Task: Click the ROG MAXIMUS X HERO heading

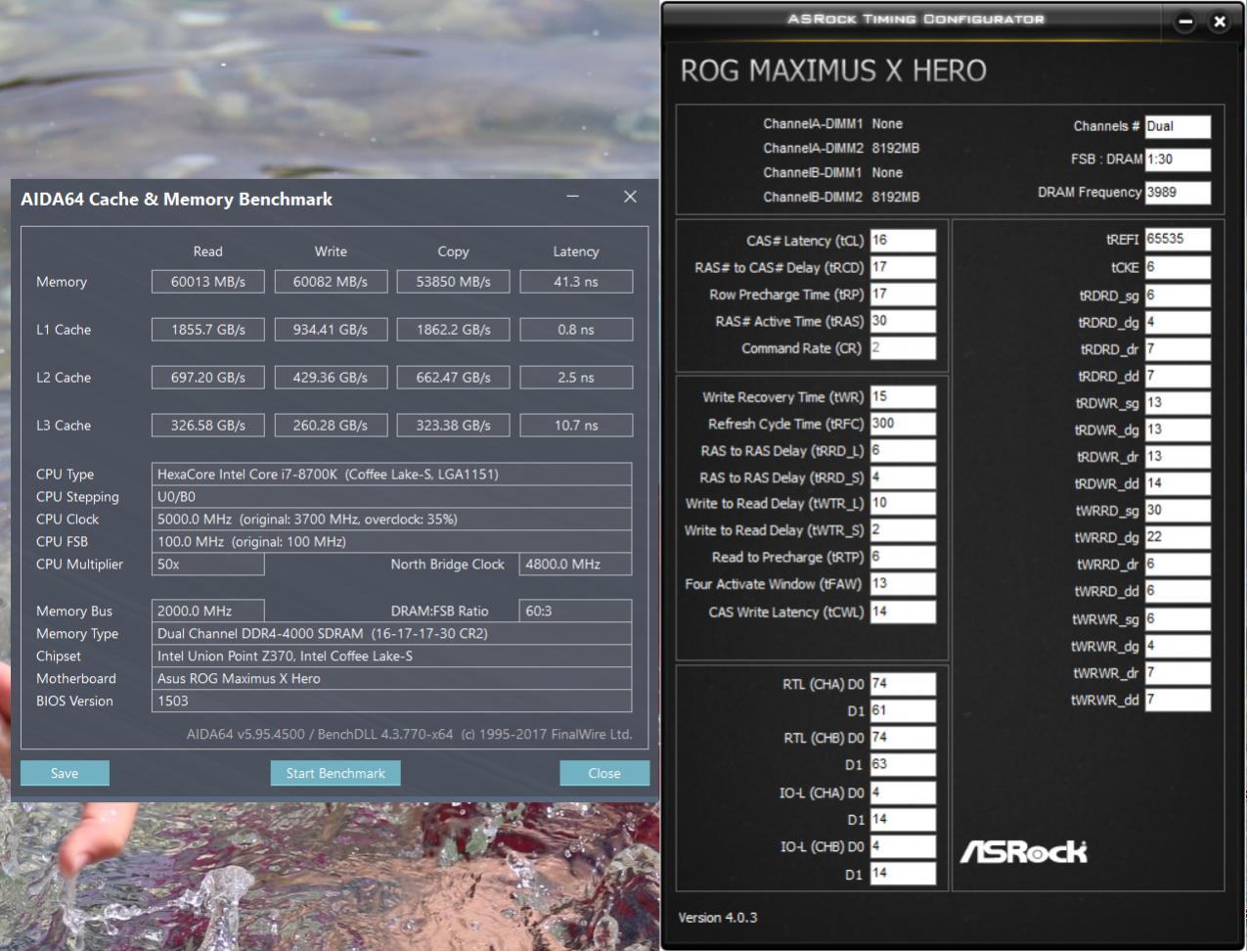Action: click(833, 70)
